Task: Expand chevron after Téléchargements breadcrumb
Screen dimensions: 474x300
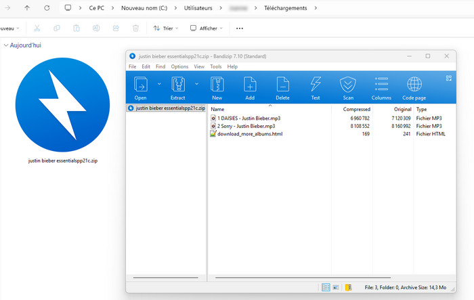Action: 316,8
